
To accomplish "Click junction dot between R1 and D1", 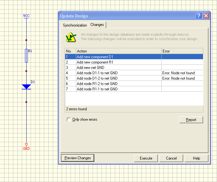I will click(x=26, y=71).
